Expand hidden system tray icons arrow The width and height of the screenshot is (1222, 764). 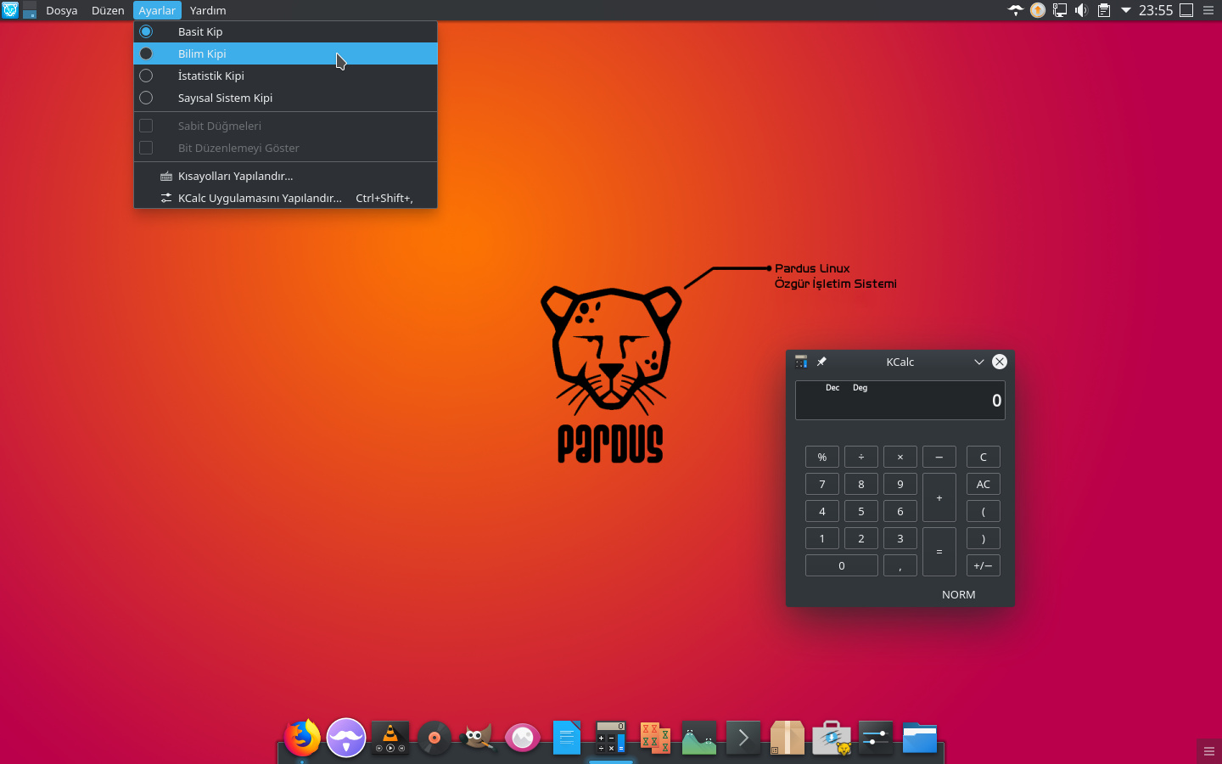point(1126,10)
